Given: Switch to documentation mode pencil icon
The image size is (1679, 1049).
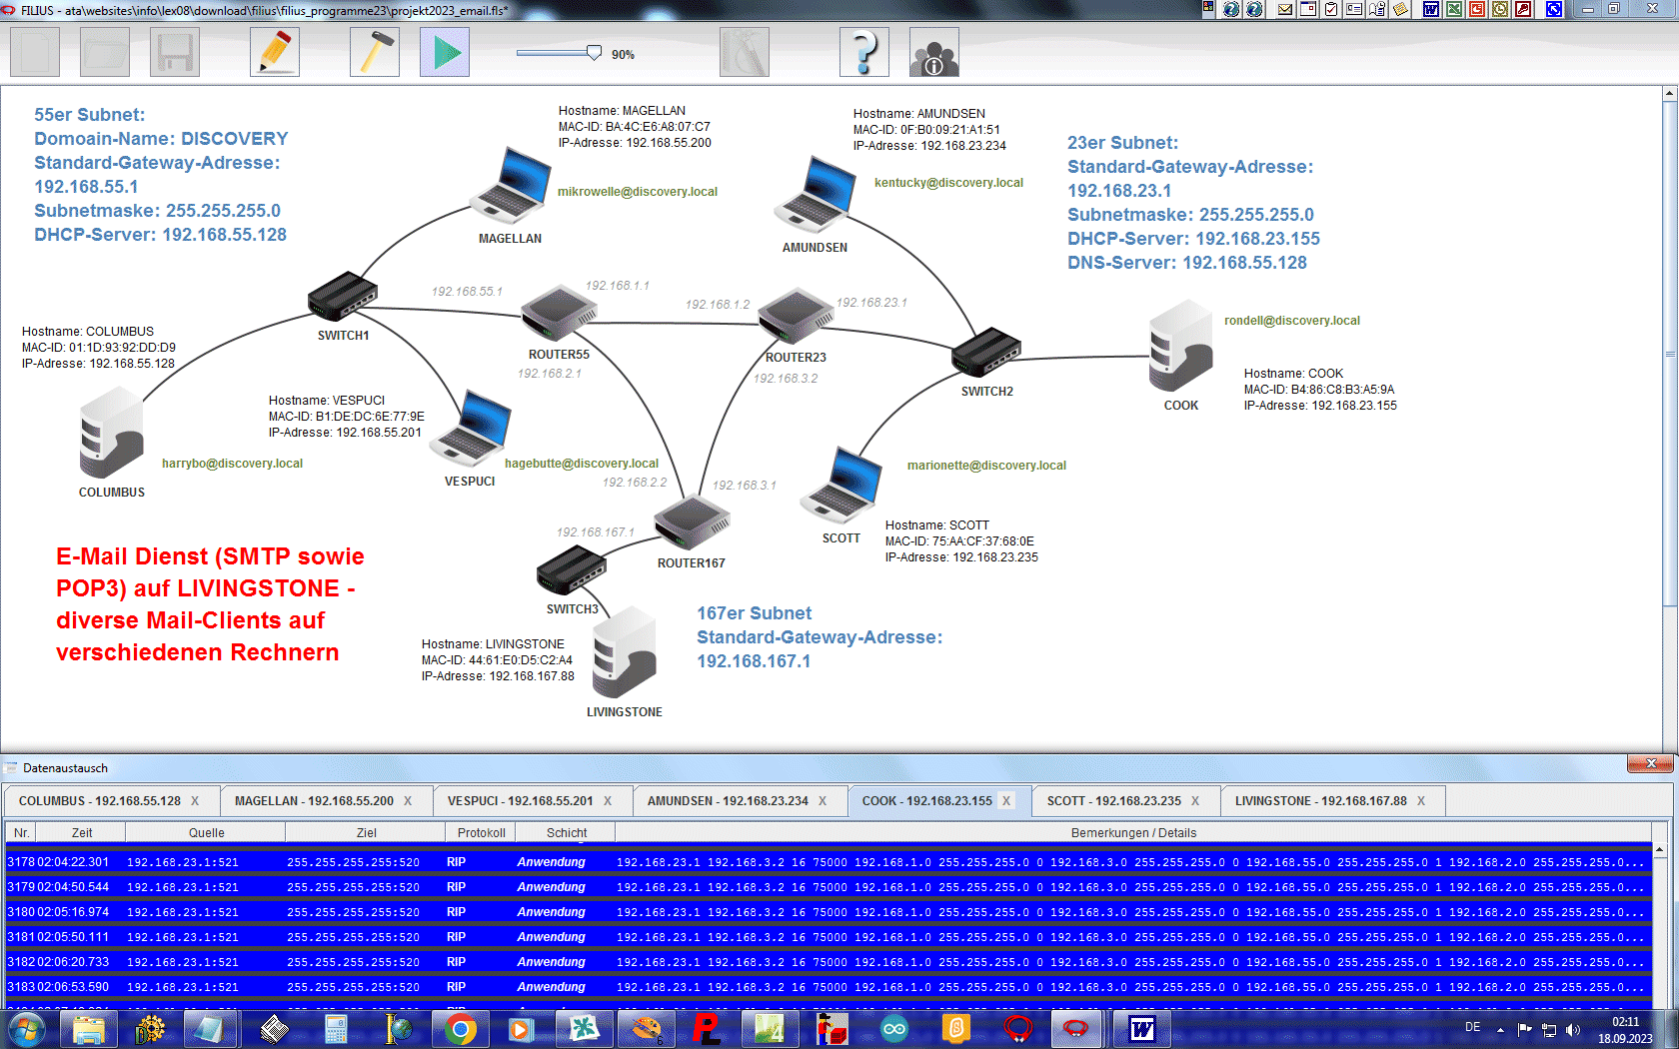Looking at the screenshot, I should click(x=275, y=52).
